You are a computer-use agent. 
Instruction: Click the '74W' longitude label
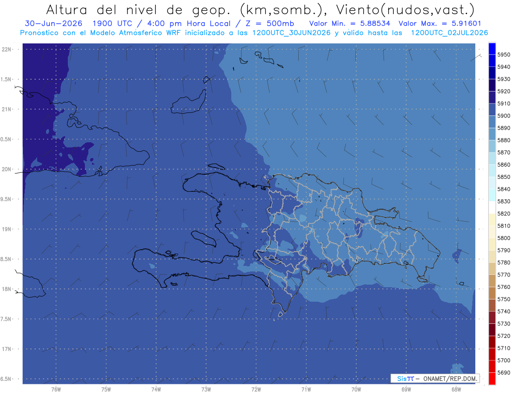pos(156,389)
